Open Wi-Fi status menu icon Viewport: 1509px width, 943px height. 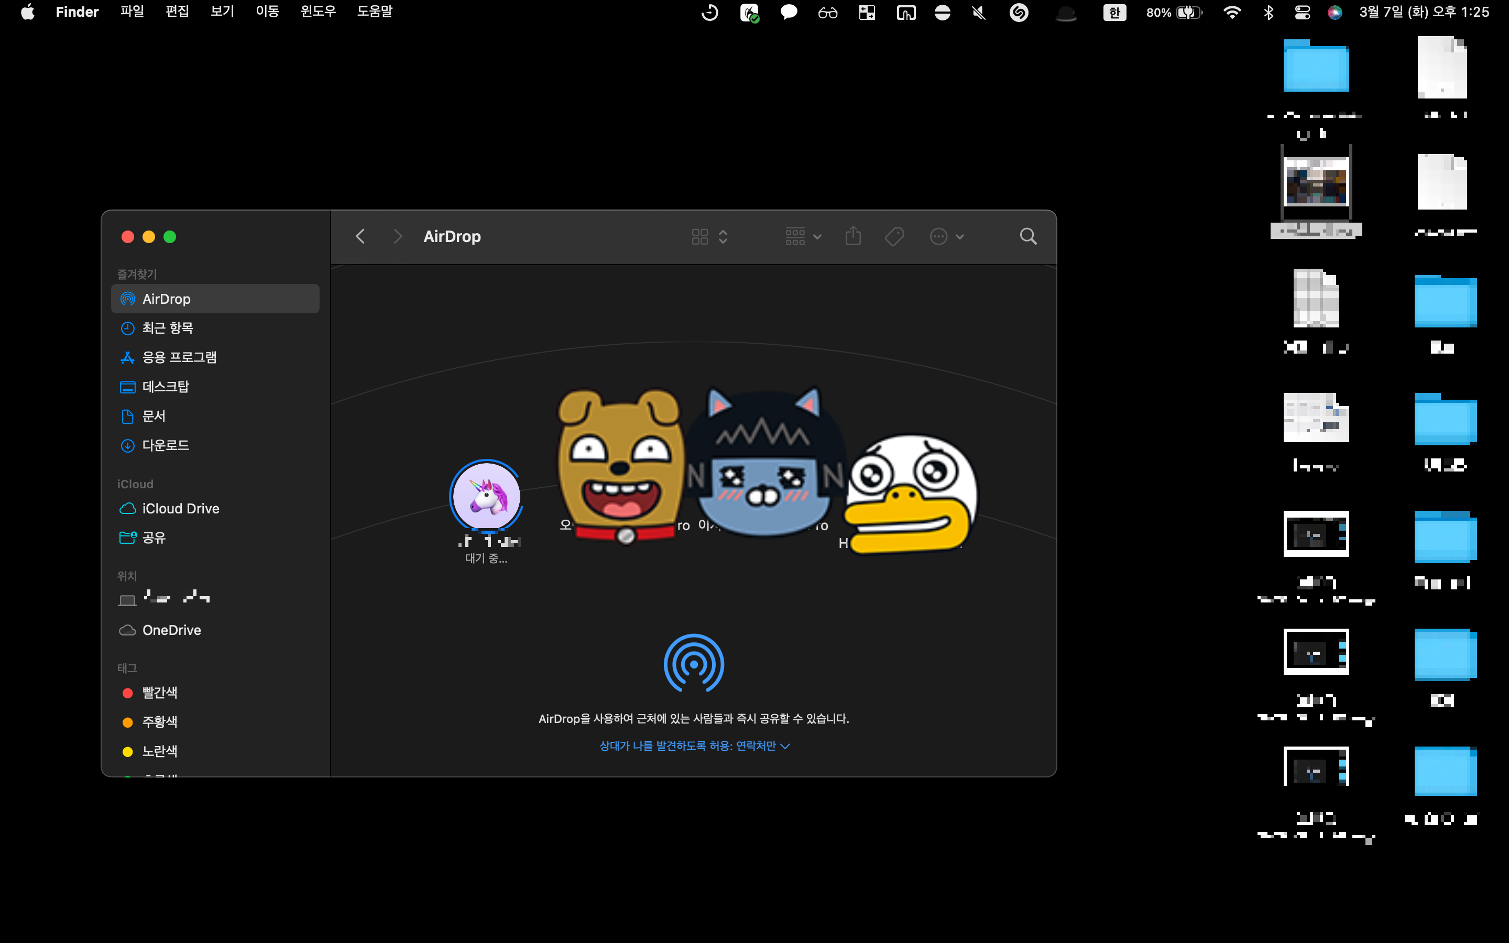[x=1231, y=12]
